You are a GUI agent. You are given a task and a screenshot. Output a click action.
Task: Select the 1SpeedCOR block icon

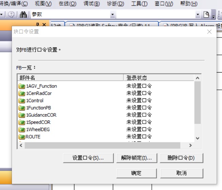click(x=22, y=122)
